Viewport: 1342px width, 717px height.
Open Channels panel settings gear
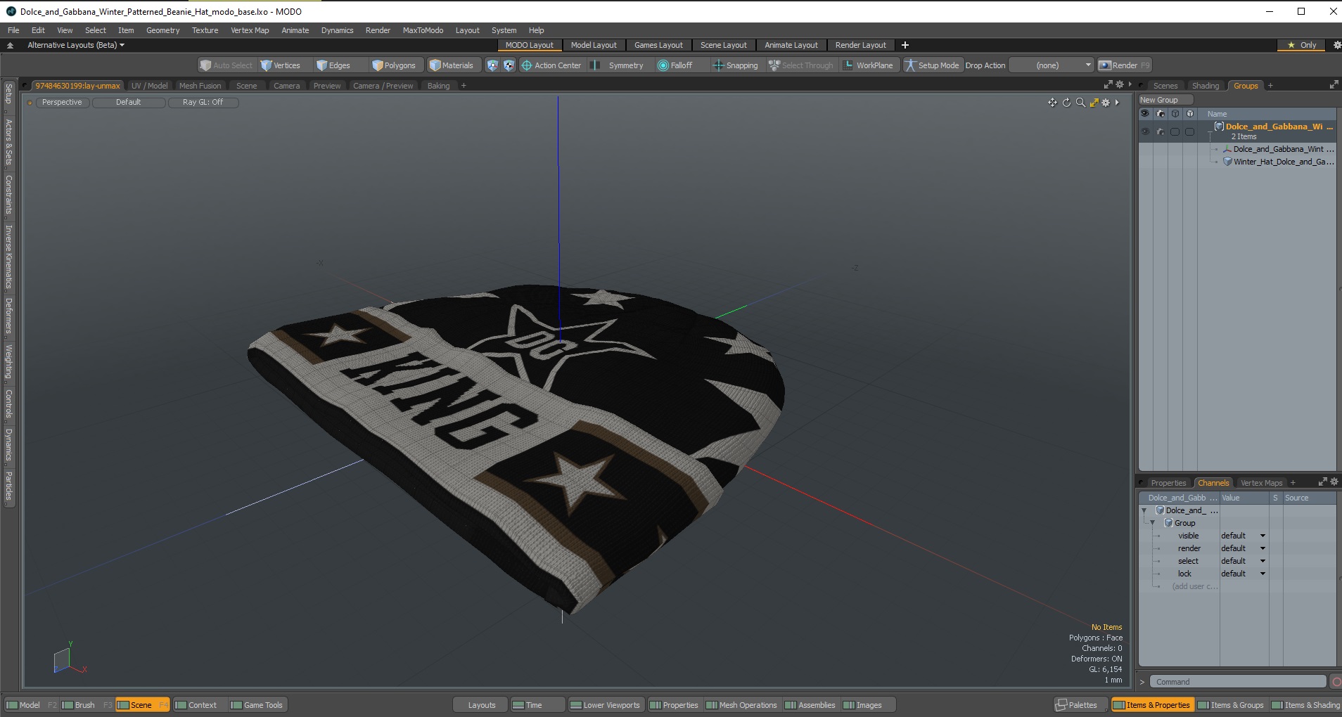1334,482
